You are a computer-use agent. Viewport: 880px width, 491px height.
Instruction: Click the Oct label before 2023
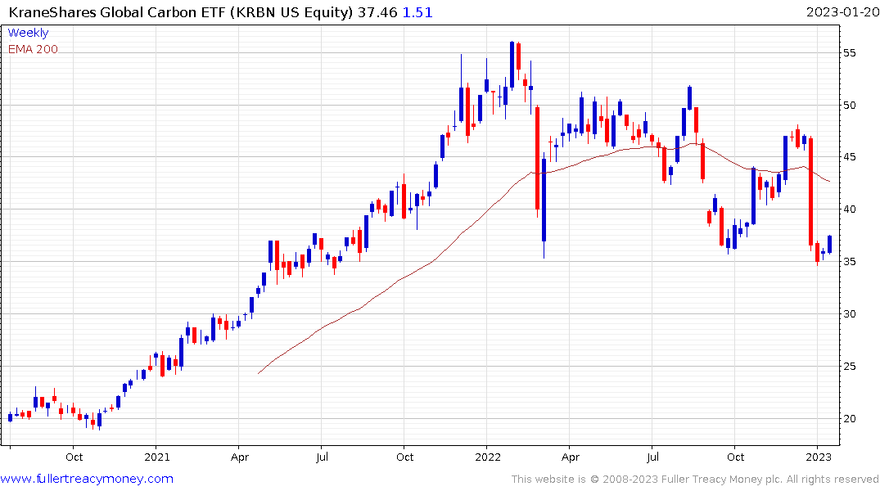735,457
